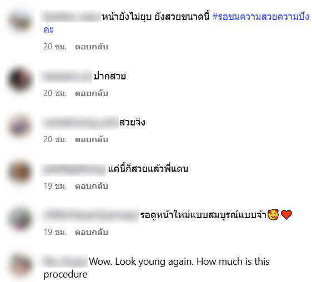Viewport: 312px width, 282px height.
Task: Reply to the 'หน้ายังไม่ยุบ' comment
Action: click(92, 47)
